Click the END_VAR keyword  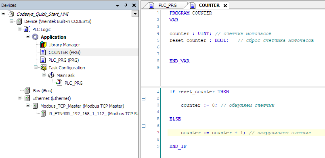[x=179, y=61]
